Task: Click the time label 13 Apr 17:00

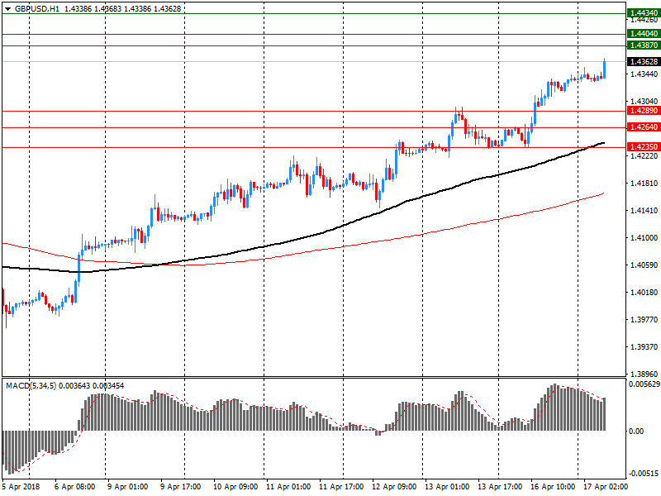Action: point(500,487)
